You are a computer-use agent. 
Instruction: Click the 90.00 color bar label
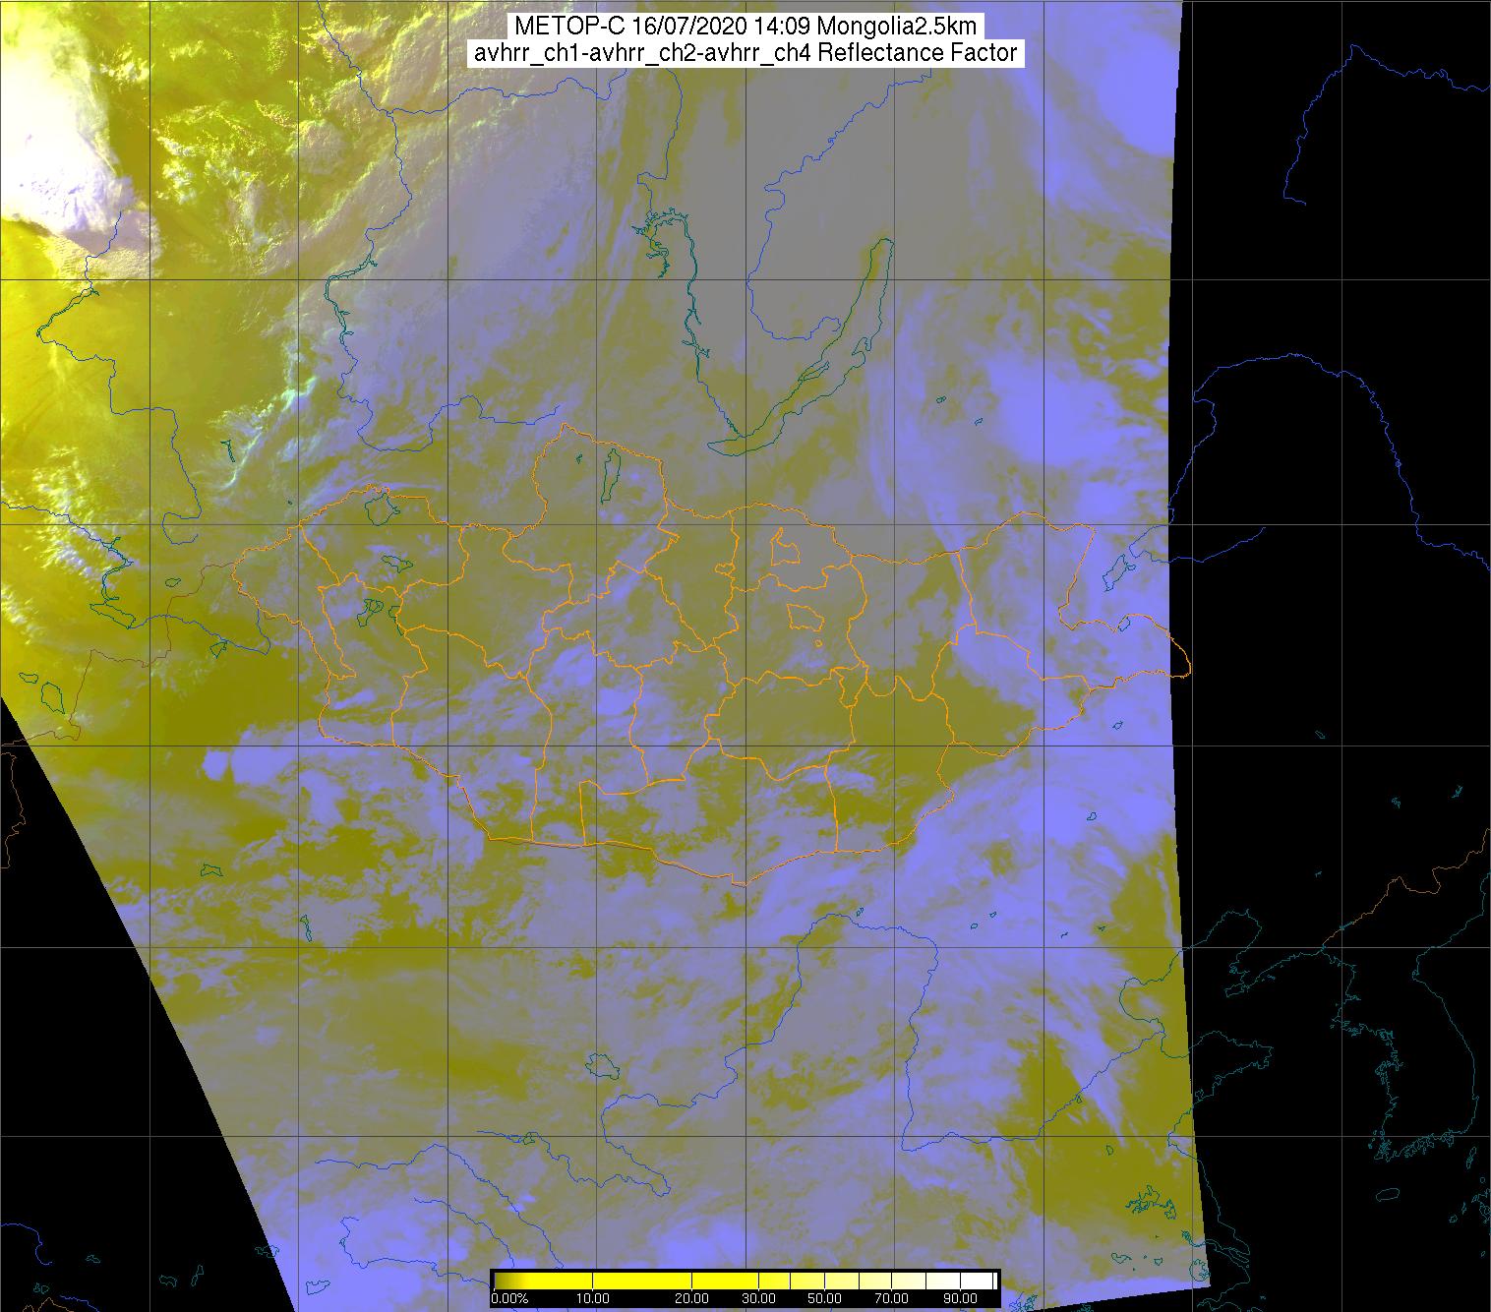pos(961,1298)
